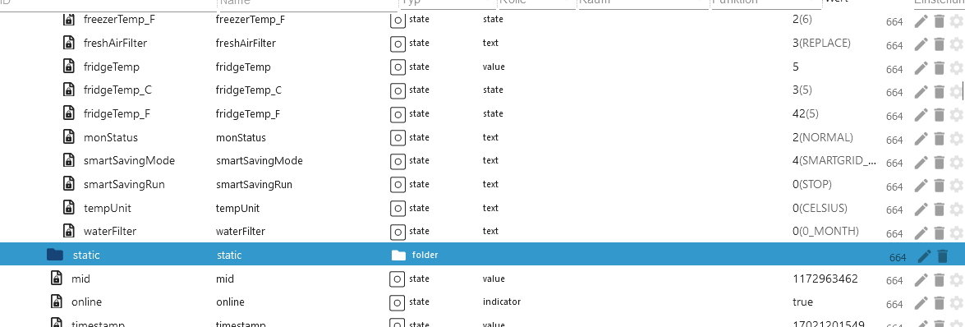The height and width of the screenshot is (327, 965).
Task: Delete the mid object
Action: click(939, 280)
